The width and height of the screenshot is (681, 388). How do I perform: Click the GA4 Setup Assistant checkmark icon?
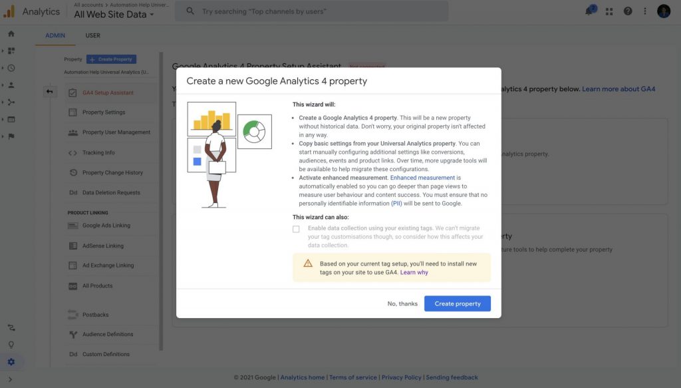coord(72,93)
